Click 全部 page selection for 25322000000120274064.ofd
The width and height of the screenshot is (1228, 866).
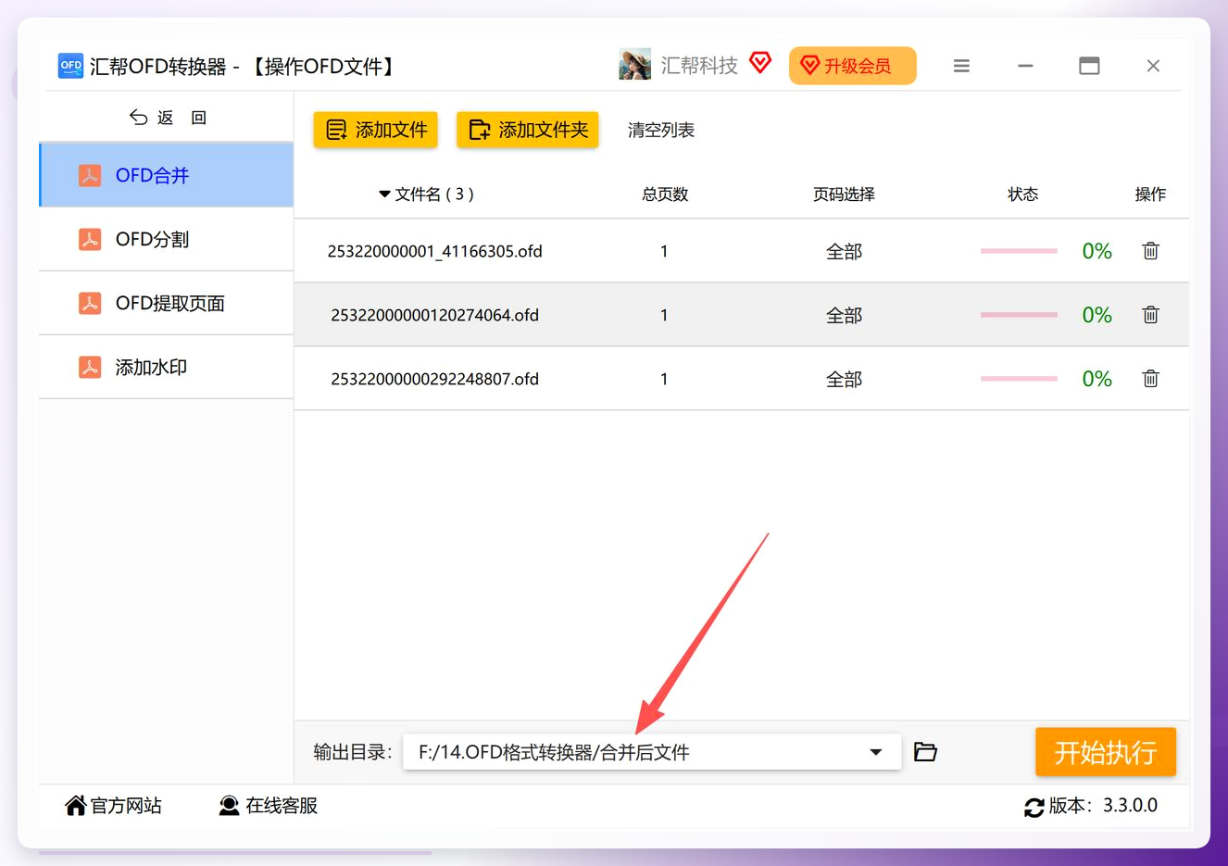844,315
